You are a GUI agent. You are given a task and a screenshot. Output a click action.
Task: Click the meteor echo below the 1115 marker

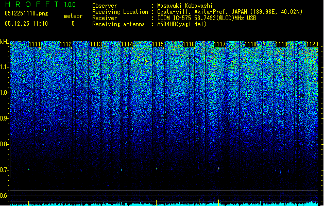[x=156, y=168]
